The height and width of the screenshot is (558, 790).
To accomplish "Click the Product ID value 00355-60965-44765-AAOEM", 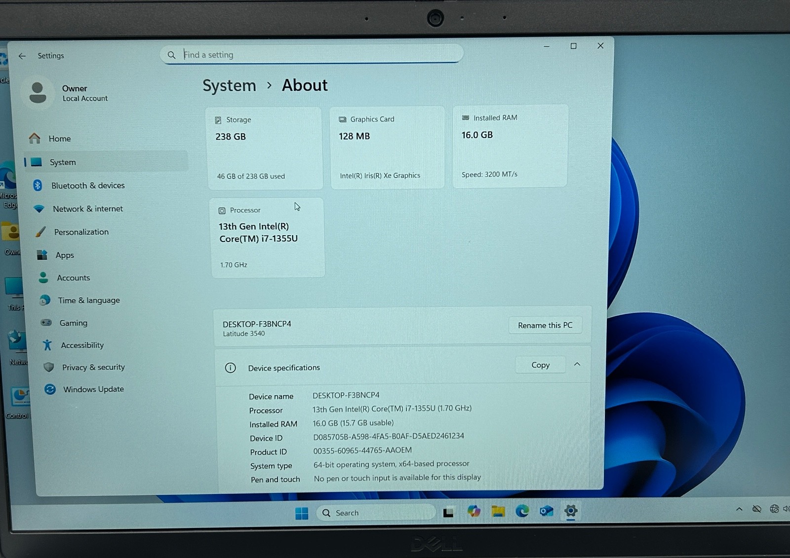I will 362,451.
